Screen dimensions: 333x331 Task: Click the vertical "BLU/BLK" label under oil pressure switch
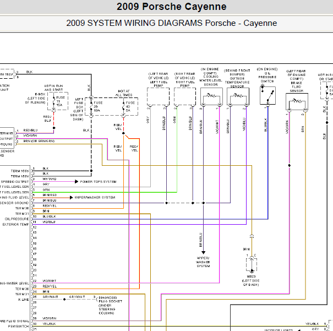click(x=265, y=124)
